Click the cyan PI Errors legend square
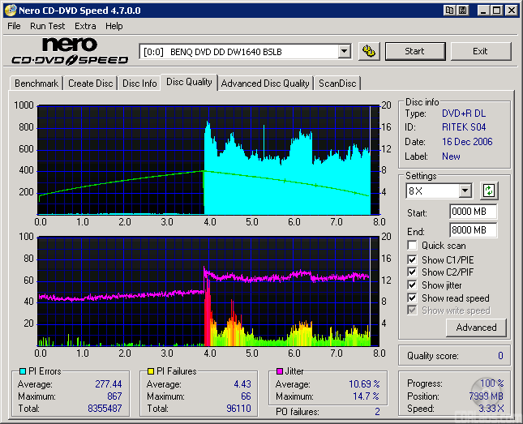 [x=22, y=371]
